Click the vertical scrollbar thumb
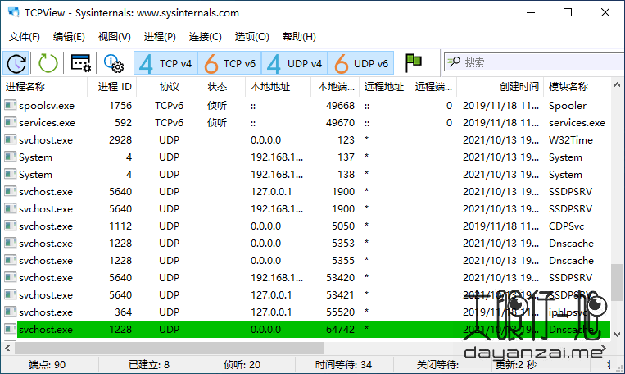The width and height of the screenshot is (625, 374). point(617,282)
